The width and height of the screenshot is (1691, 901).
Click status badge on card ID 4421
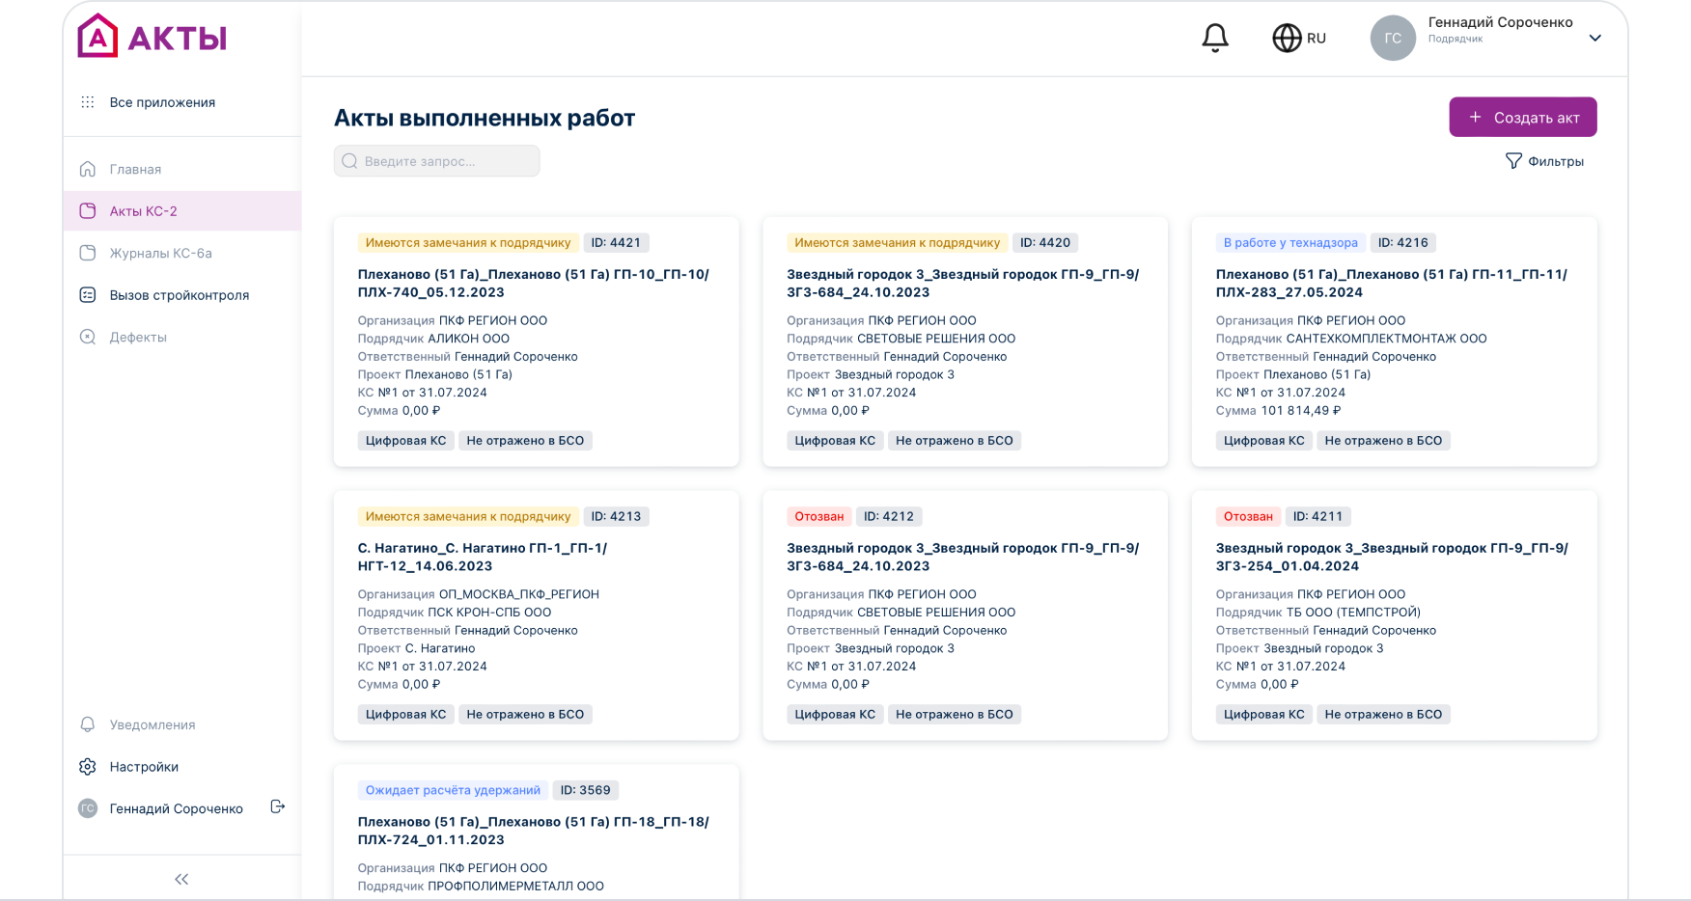pyautogui.click(x=468, y=243)
